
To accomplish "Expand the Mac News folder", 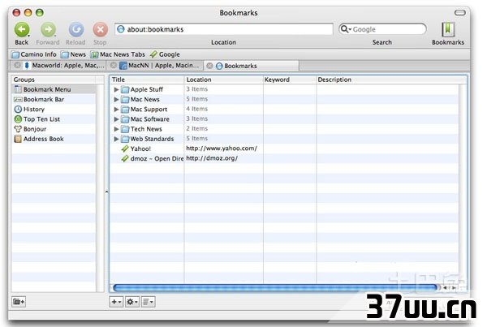I will click(116, 99).
